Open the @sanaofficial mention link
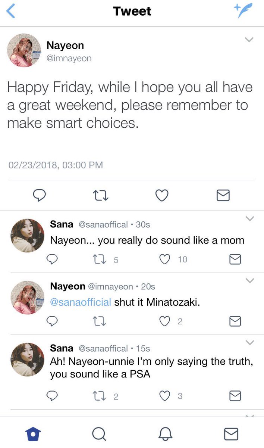The width and height of the screenshot is (264, 448). pyautogui.click(x=81, y=302)
